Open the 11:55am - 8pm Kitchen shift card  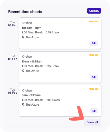pyautogui.click(x=60, y=33)
